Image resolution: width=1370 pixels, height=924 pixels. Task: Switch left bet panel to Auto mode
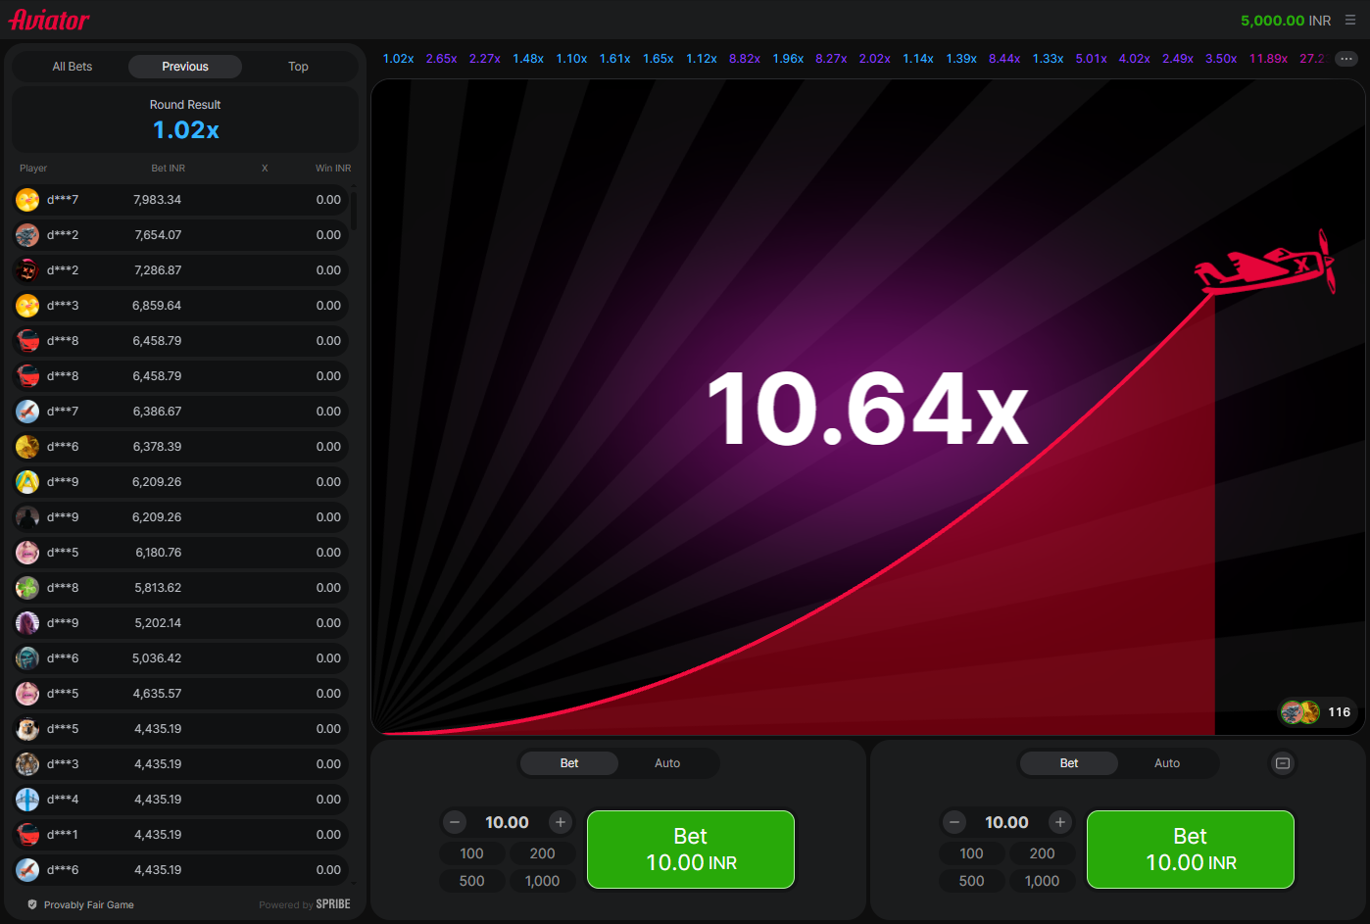(x=667, y=763)
